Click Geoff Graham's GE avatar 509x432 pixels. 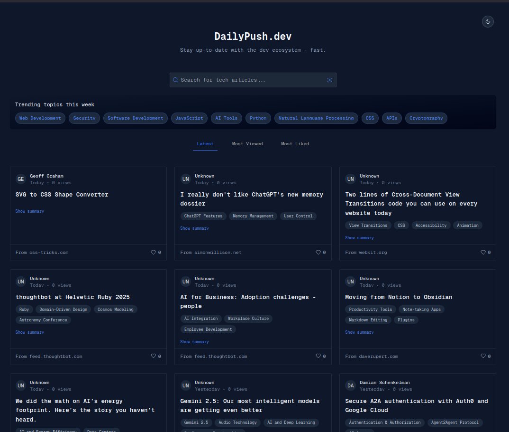21,179
